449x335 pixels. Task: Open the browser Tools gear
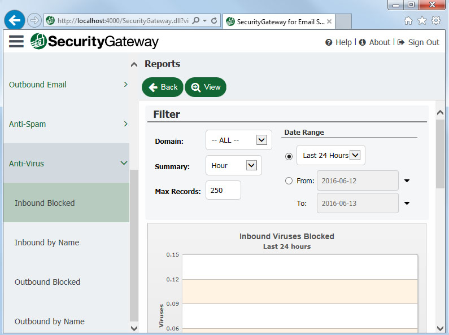click(436, 20)
